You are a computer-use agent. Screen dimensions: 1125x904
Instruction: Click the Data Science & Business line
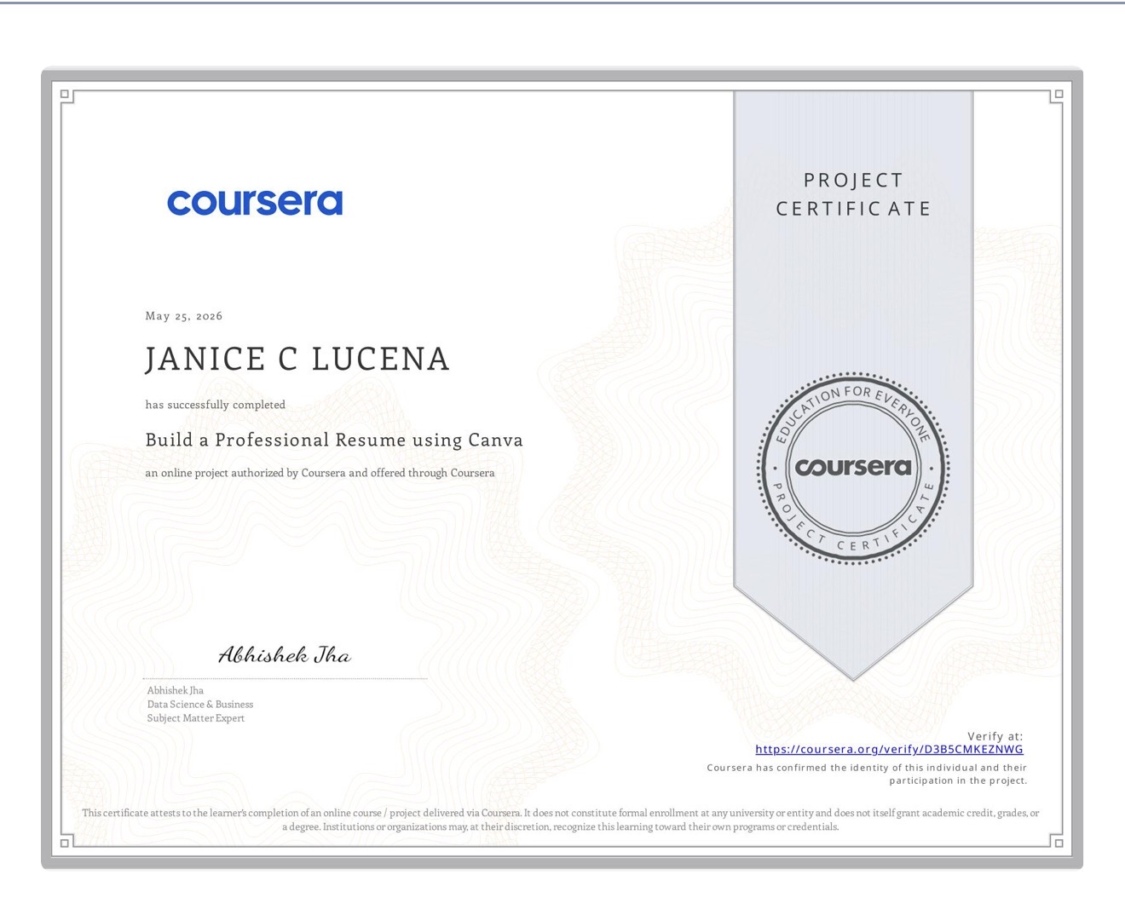point(200,705)
